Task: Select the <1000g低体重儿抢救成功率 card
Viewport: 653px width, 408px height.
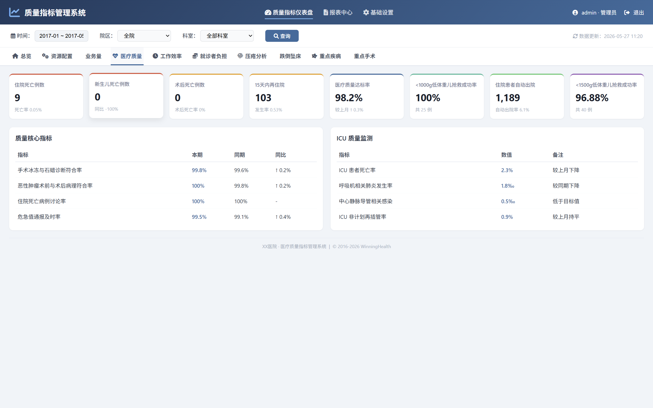Action: [447, 96]
